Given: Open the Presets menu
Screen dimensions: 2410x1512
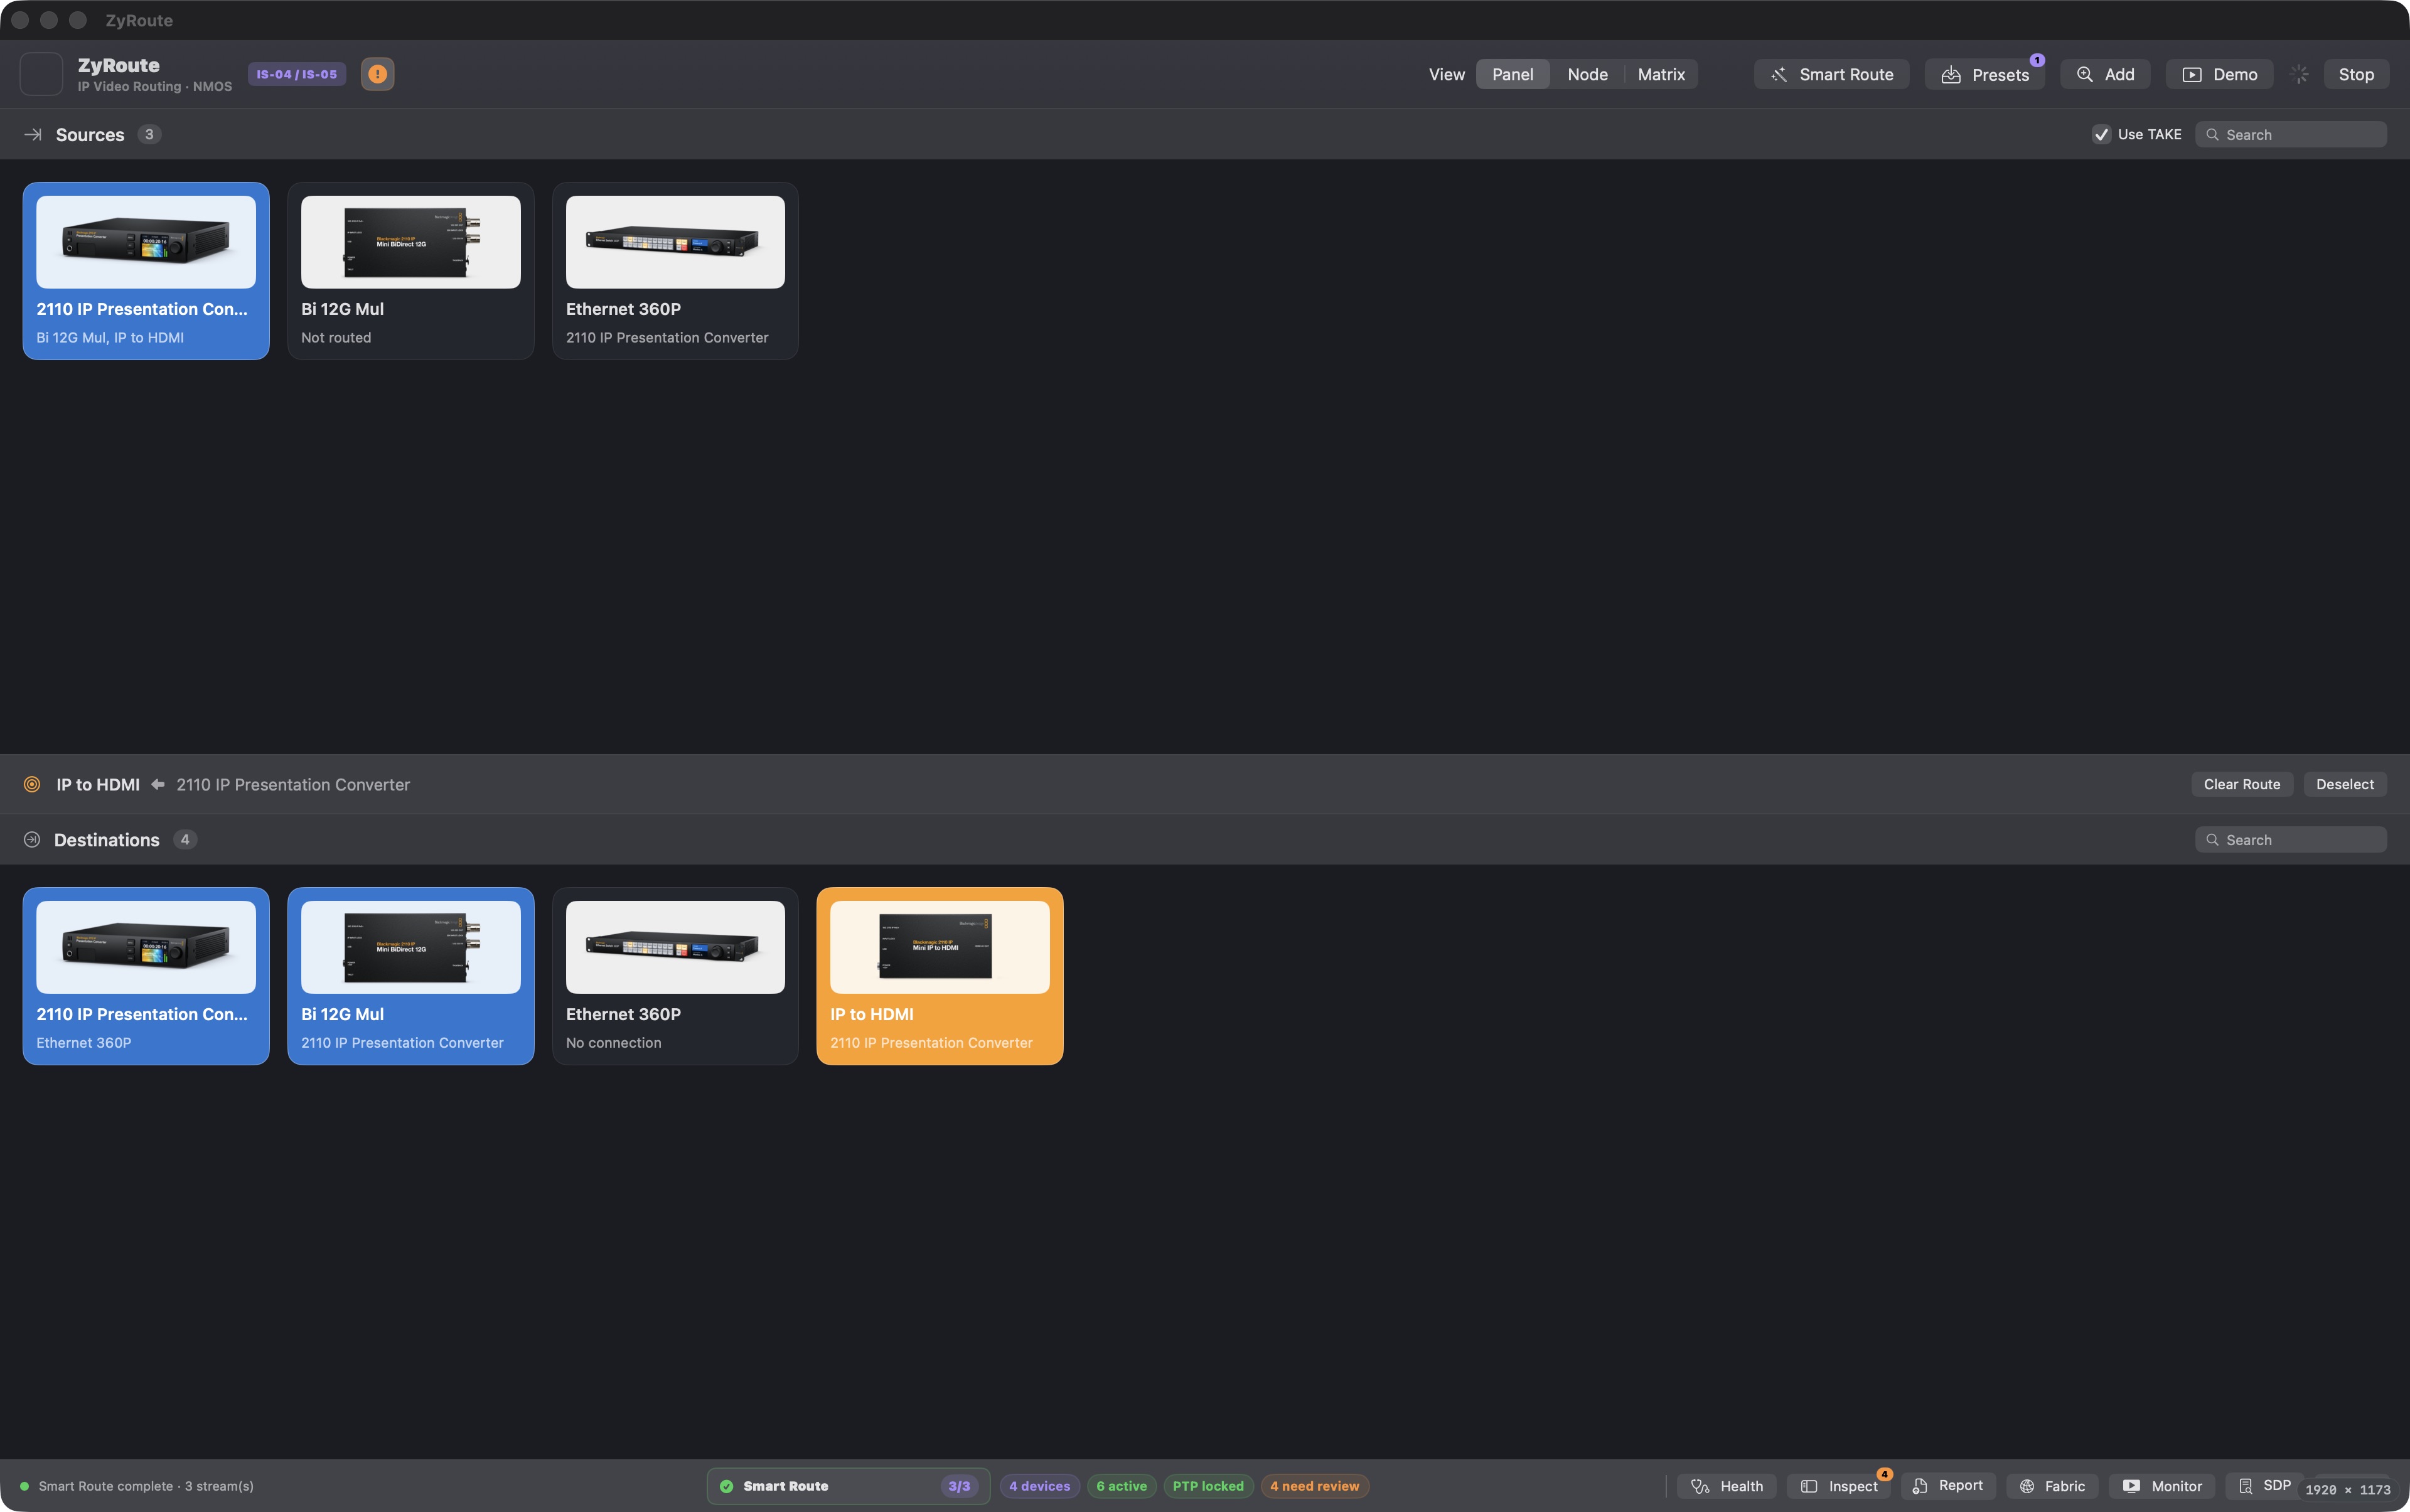Looking at the screenshot, I should point(1985,74).
